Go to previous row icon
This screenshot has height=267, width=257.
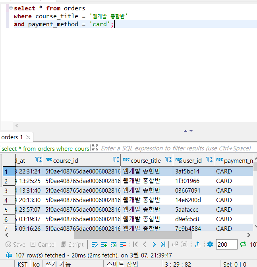[145, 245]
